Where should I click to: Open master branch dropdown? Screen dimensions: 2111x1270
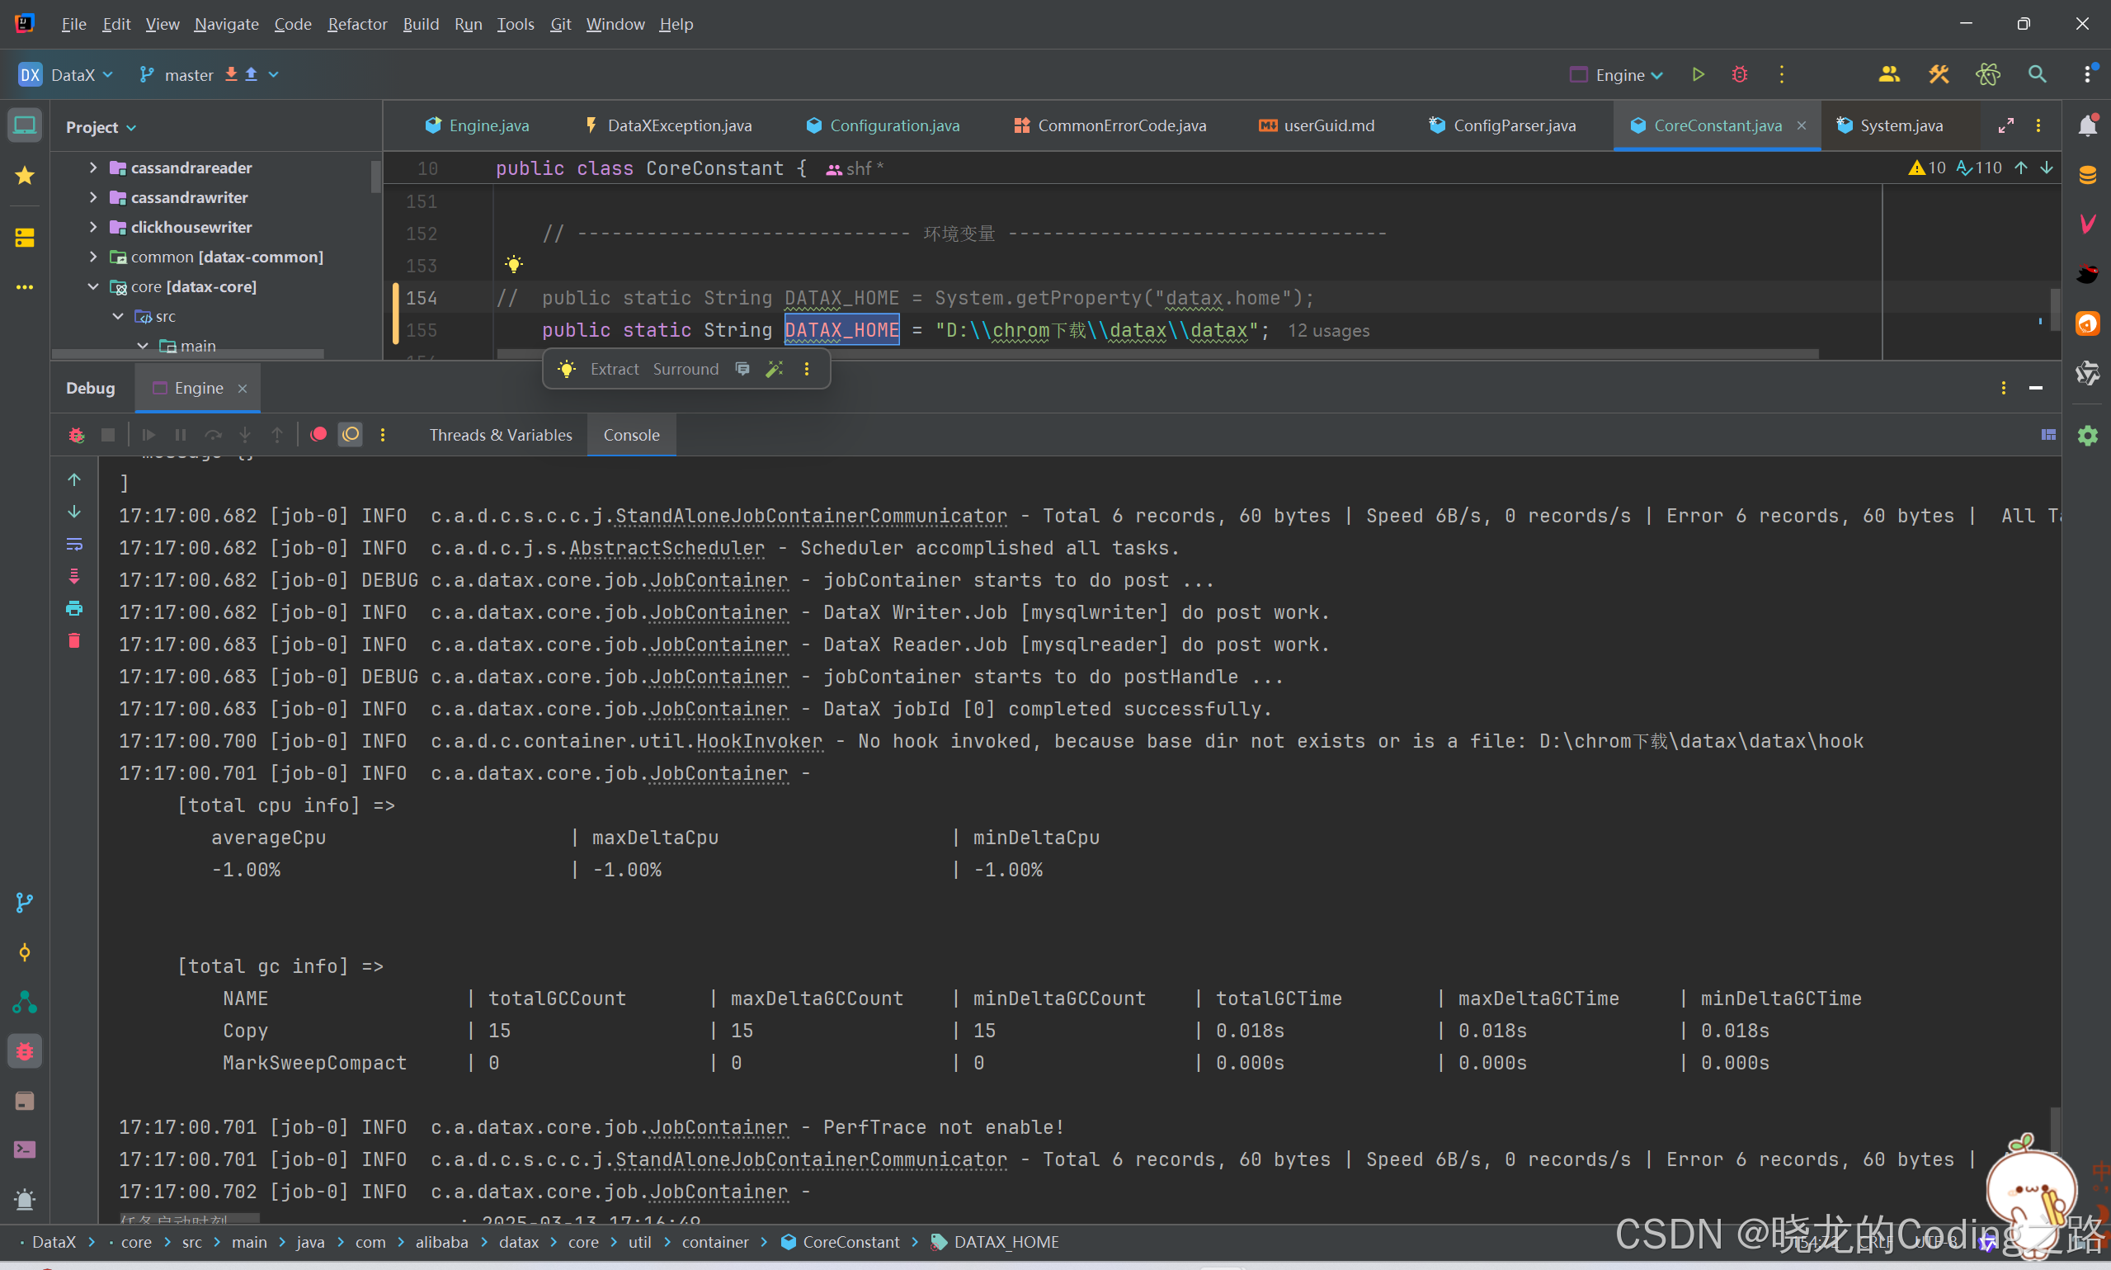click(x=209, y=74)
